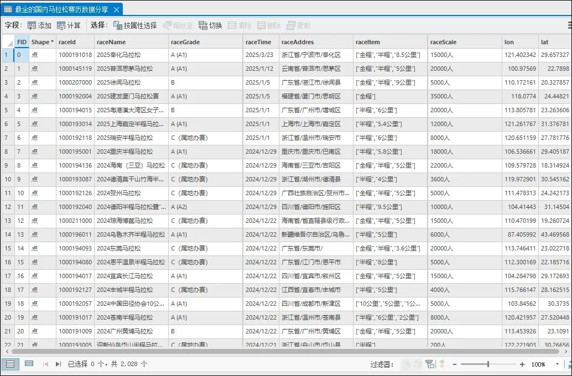Image resolution: width=572 pixels, height=376 pixels.
Task: Select row 15 by its row header
Action: (8, 248)
